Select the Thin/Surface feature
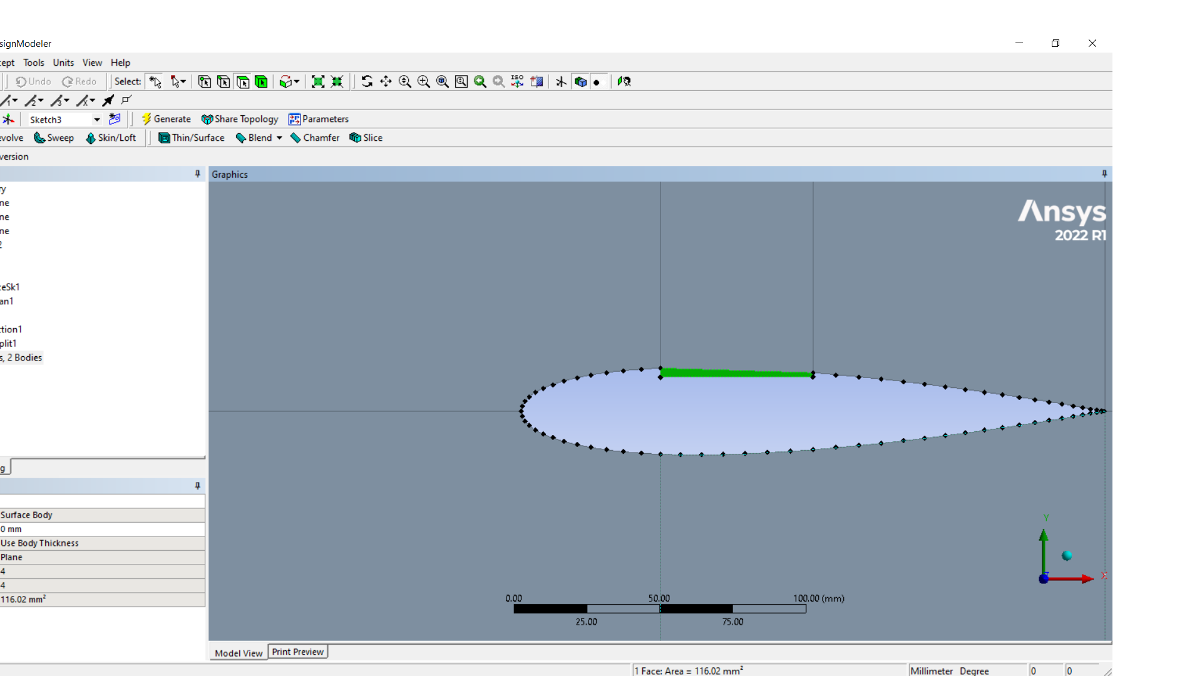Screen dimensions: 1202x676 click(x=192, y=138)
